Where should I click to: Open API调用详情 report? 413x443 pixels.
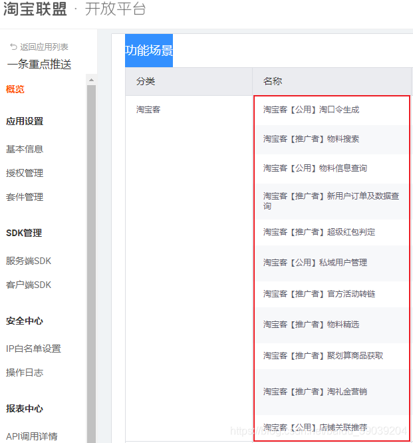point(32,436)
